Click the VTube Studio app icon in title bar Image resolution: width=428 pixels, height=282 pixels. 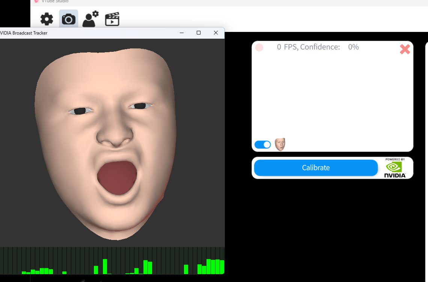(x=36, y=1)
